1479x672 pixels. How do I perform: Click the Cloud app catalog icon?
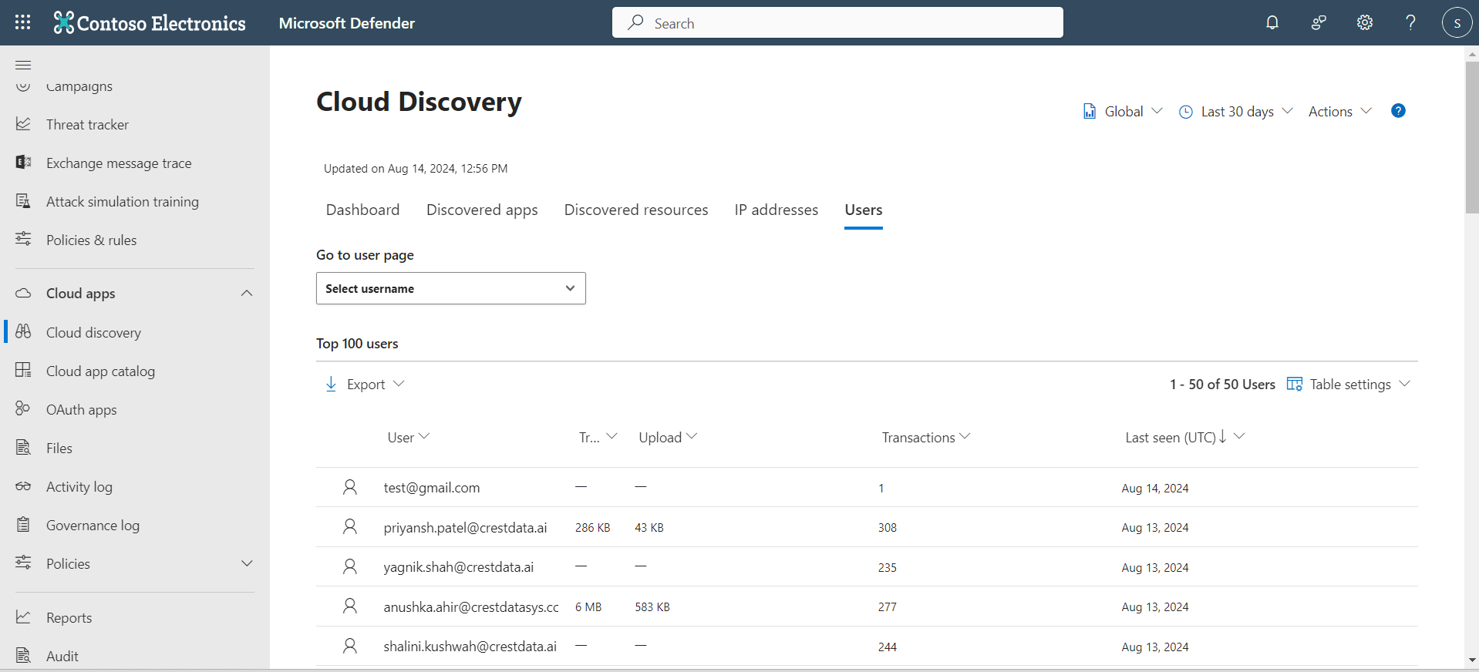(x=23, y=370)
